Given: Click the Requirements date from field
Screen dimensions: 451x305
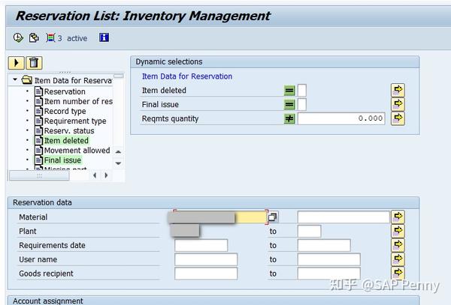Looking at the screenshot, I should tap(201, 245).
